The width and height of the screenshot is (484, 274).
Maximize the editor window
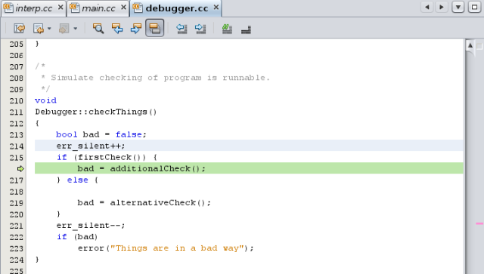tap(474, 7)
